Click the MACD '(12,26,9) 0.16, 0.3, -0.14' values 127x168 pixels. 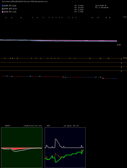[33, 126]
